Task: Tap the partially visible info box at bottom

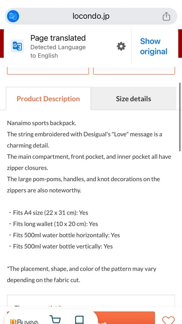Action: (91, 301)
